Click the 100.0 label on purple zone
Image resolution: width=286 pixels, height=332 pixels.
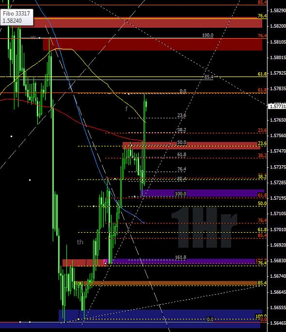(181, 194)
